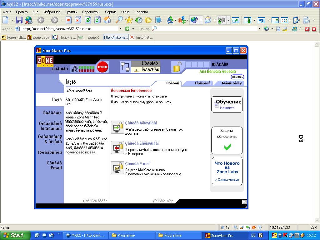Click the network computers icon in ZoneAlarm

point(125,67)
